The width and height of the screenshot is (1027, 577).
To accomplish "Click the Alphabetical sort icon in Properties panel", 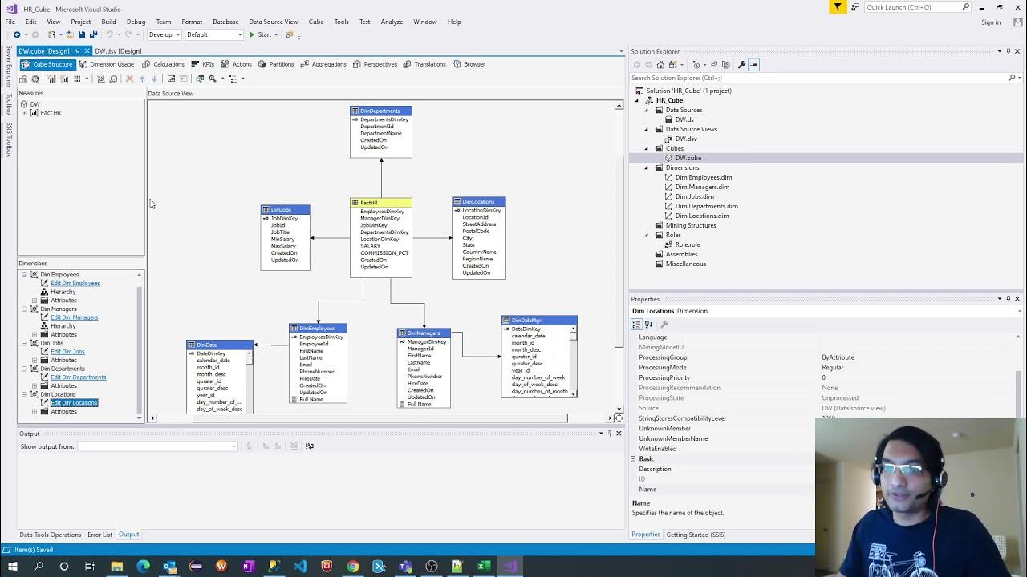I will (648, 324).
